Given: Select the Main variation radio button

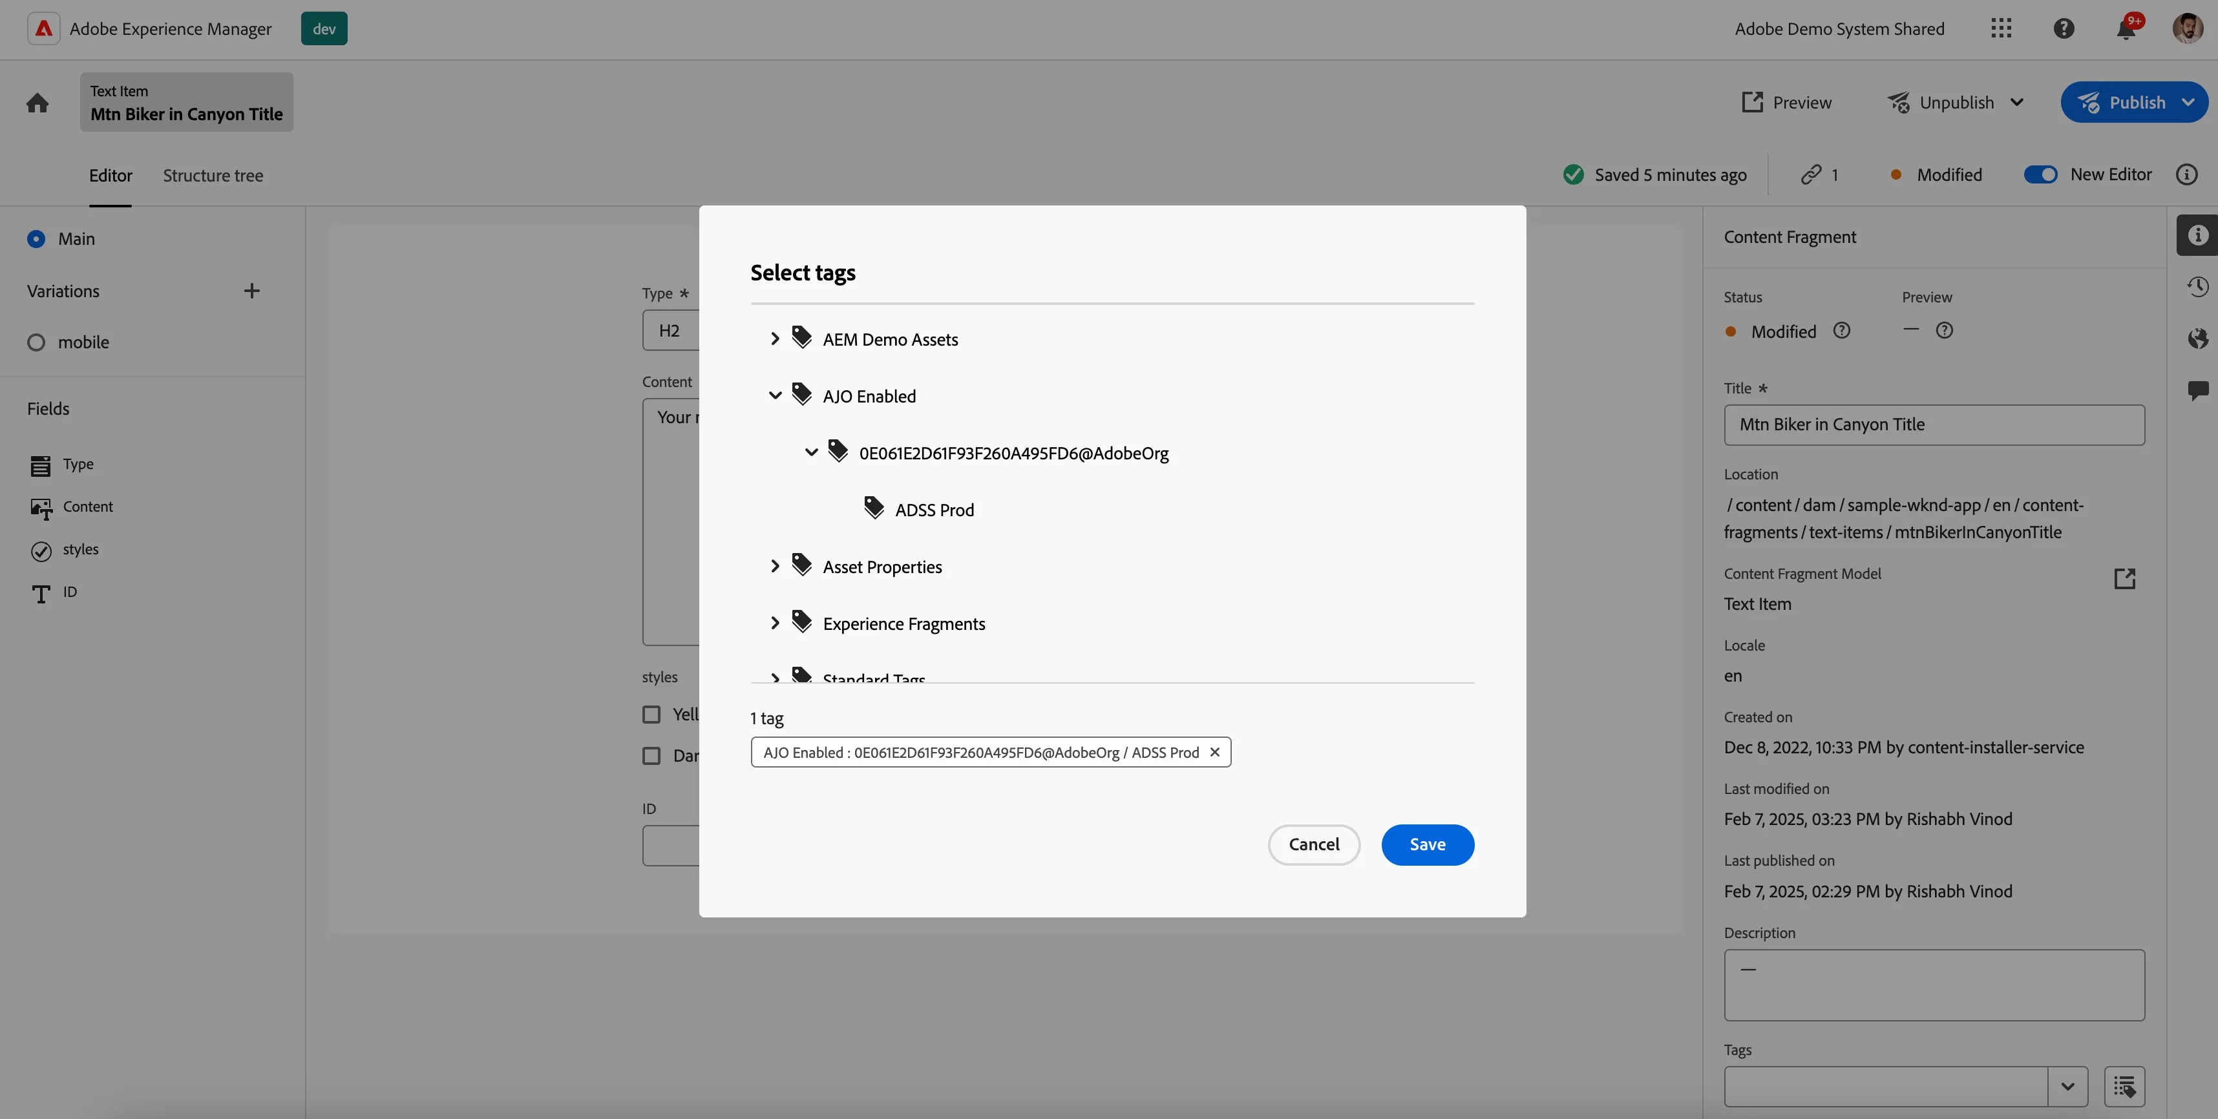Looking at the screenshot, I should 36,239.
